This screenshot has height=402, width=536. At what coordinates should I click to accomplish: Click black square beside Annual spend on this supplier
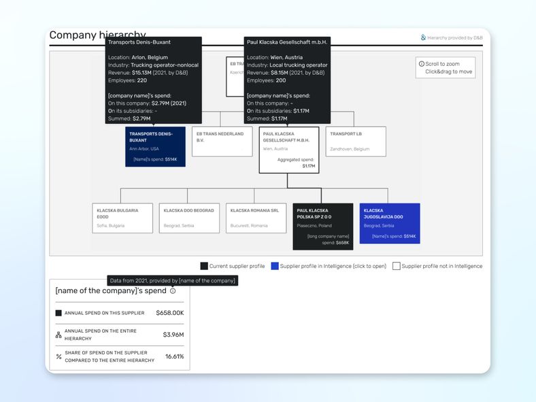pyautogui.click(x=58, y=313)
